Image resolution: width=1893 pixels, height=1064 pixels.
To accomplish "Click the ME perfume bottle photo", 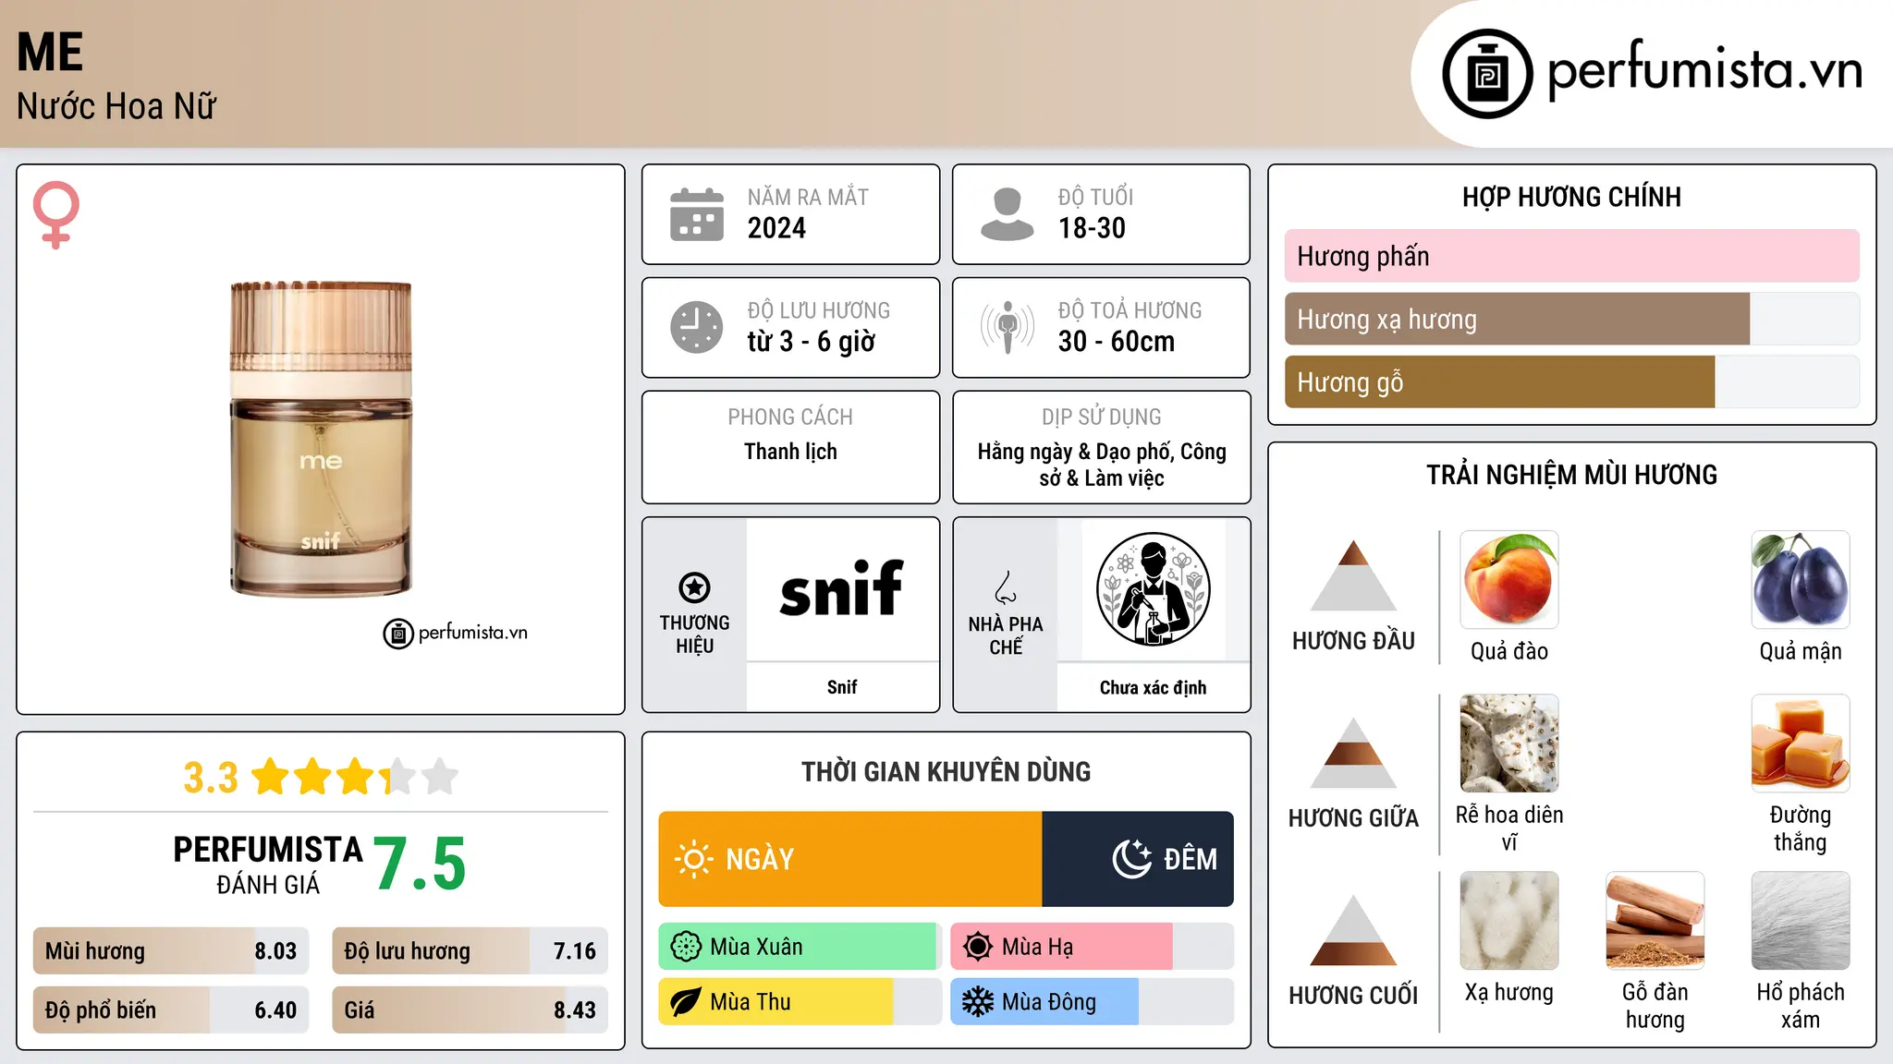I will click(x=321, y=439).
